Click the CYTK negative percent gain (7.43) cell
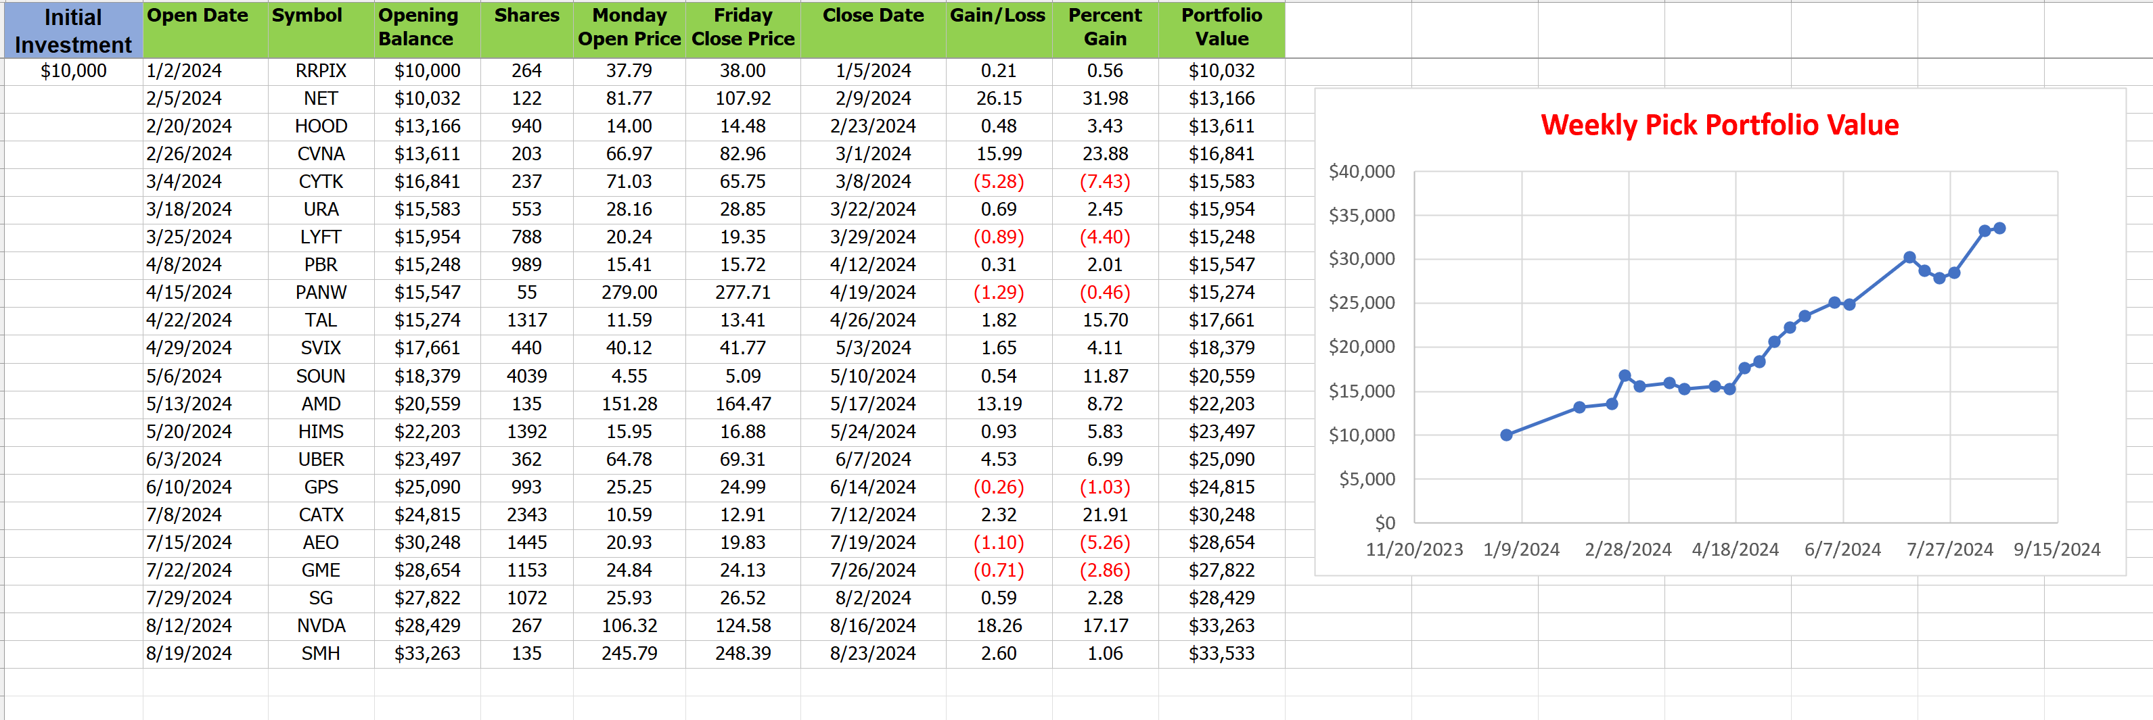Screen dimensions: 2153x720 [x=1104, y=181]
